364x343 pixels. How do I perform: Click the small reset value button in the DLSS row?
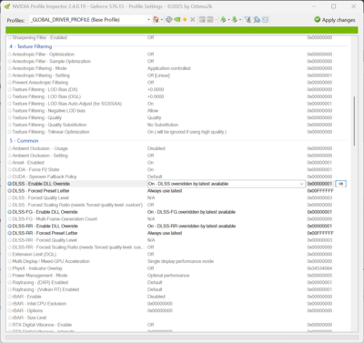point(341,184)
